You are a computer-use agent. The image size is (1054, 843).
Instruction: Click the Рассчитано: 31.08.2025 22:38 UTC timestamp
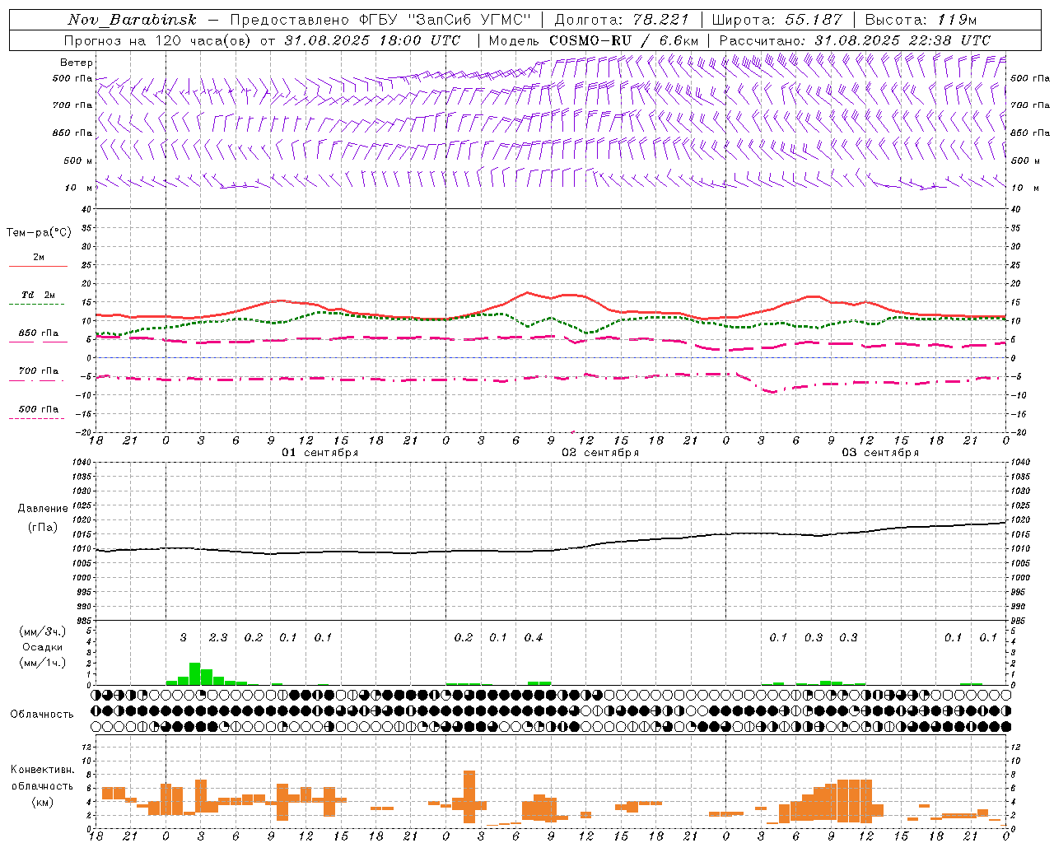[855, 40]
